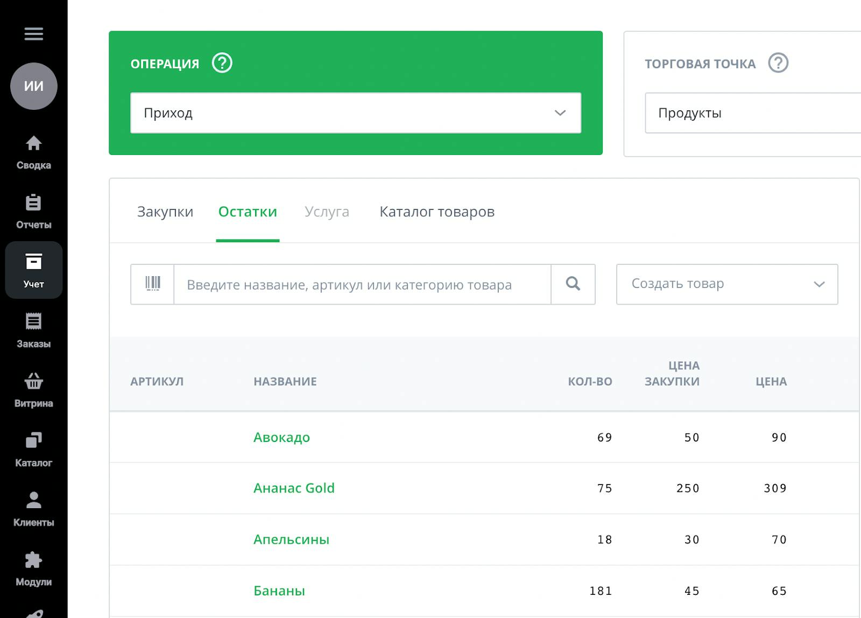This screenshot has height=618, width=861.
Task: Click quantity 75 in Ананас Gold row
Action: [605, 488]
